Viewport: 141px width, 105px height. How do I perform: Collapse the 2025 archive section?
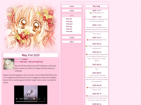[72, 16]
